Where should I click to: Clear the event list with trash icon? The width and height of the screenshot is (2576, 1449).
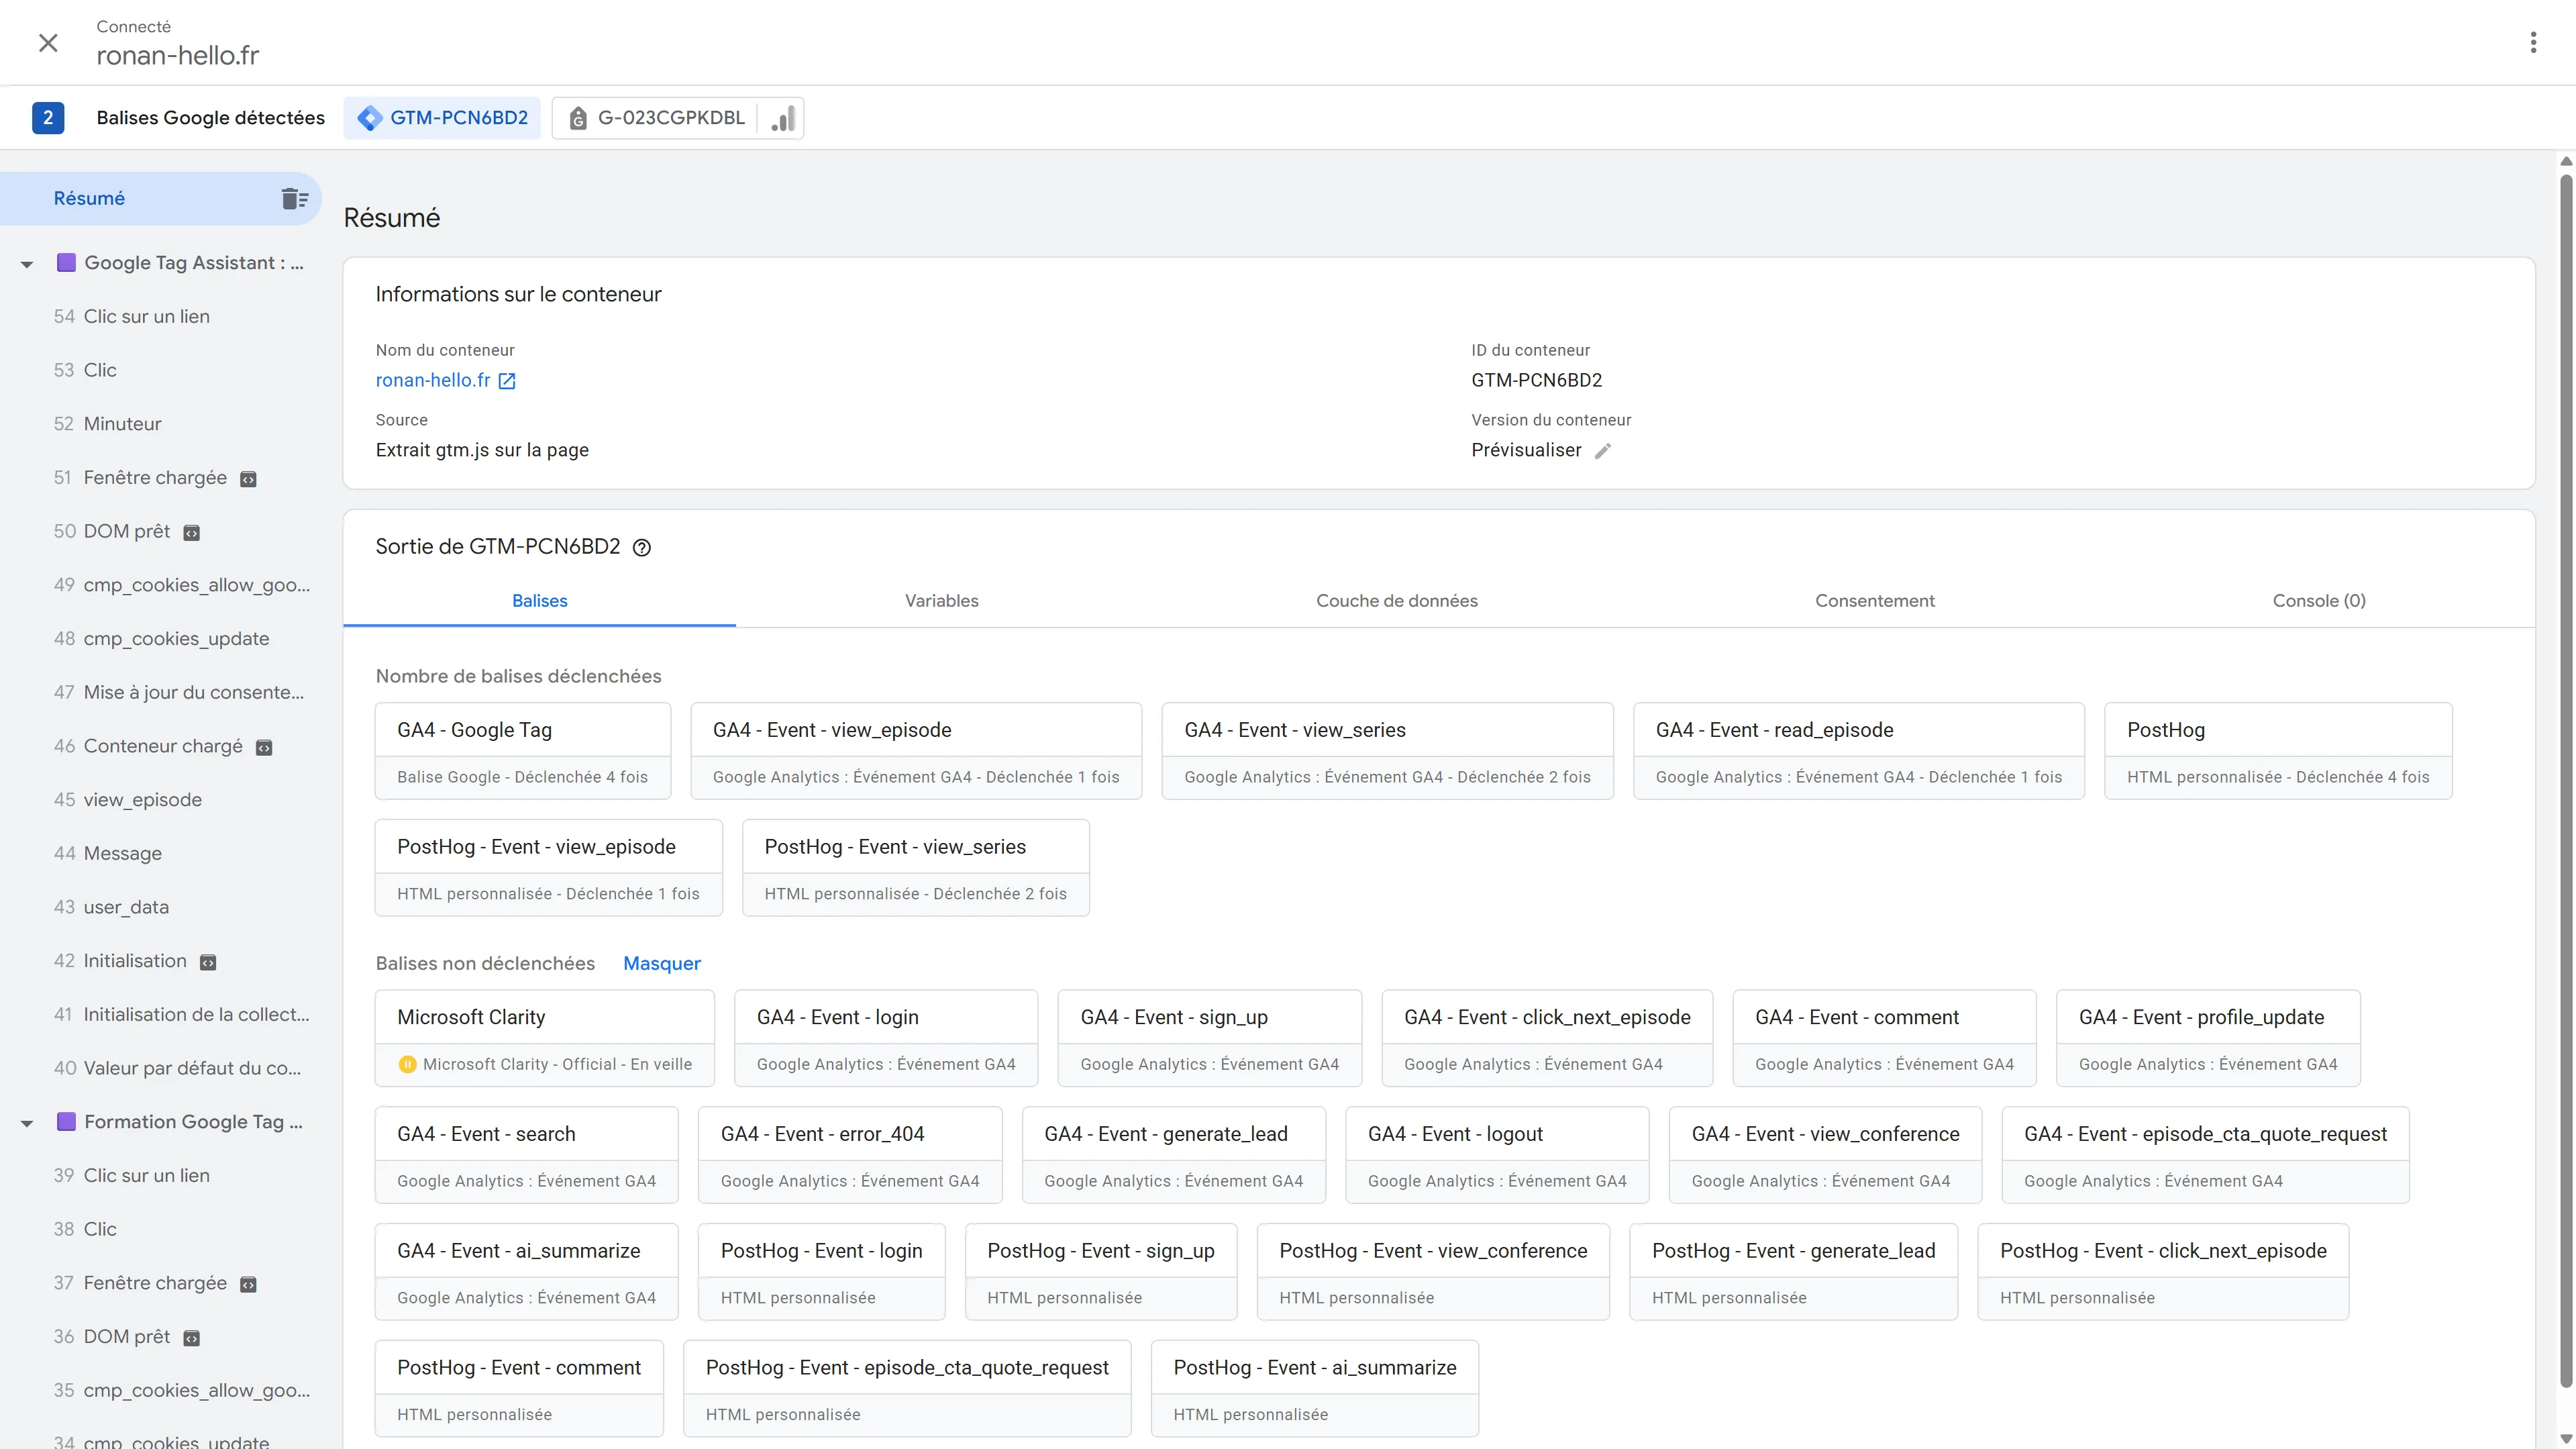pos(294,199)
